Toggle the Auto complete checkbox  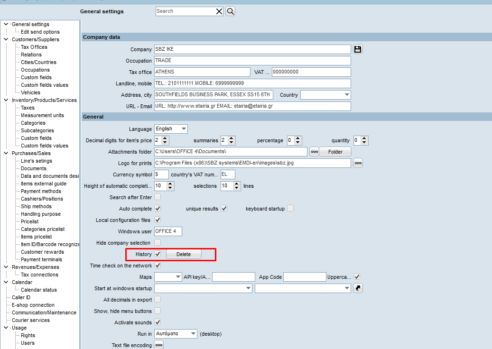click(x=158, y=209)
